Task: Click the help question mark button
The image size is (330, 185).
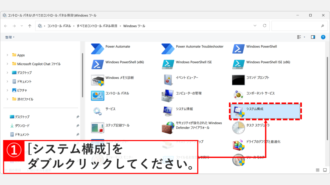Action: [x=323, y=37]
